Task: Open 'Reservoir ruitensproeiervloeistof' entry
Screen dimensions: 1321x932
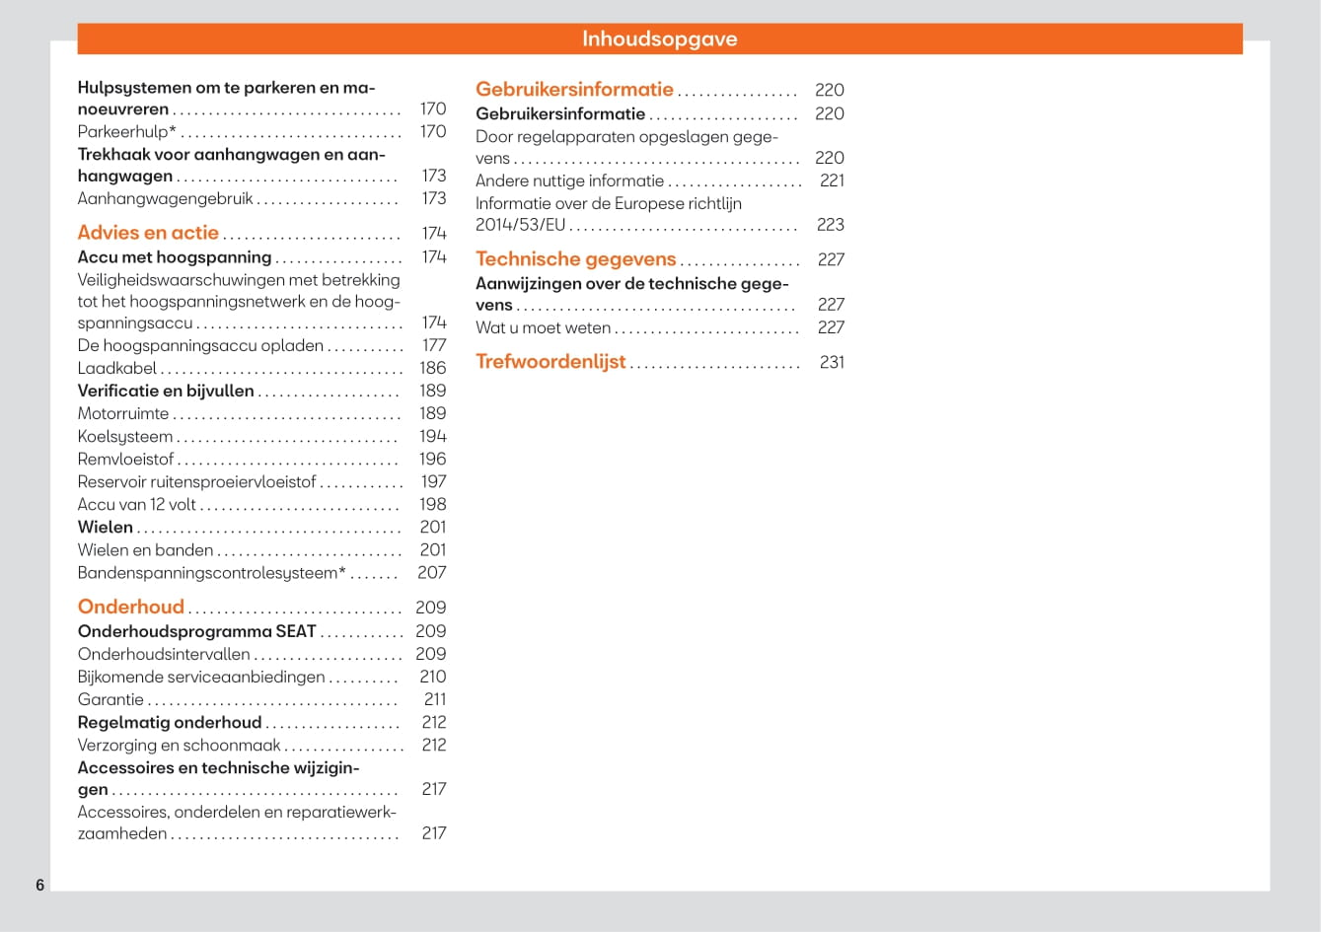Action: coord(197,482)
